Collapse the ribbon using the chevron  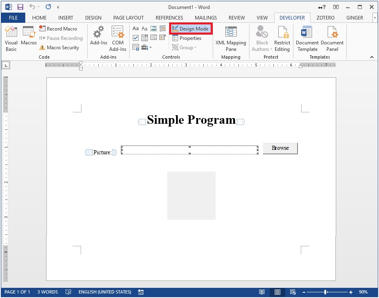(x=372, y=57)
